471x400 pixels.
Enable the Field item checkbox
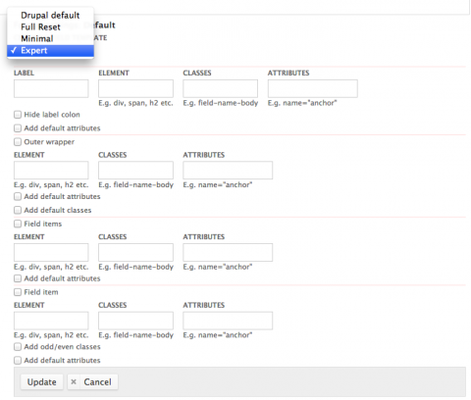point(18,292)
